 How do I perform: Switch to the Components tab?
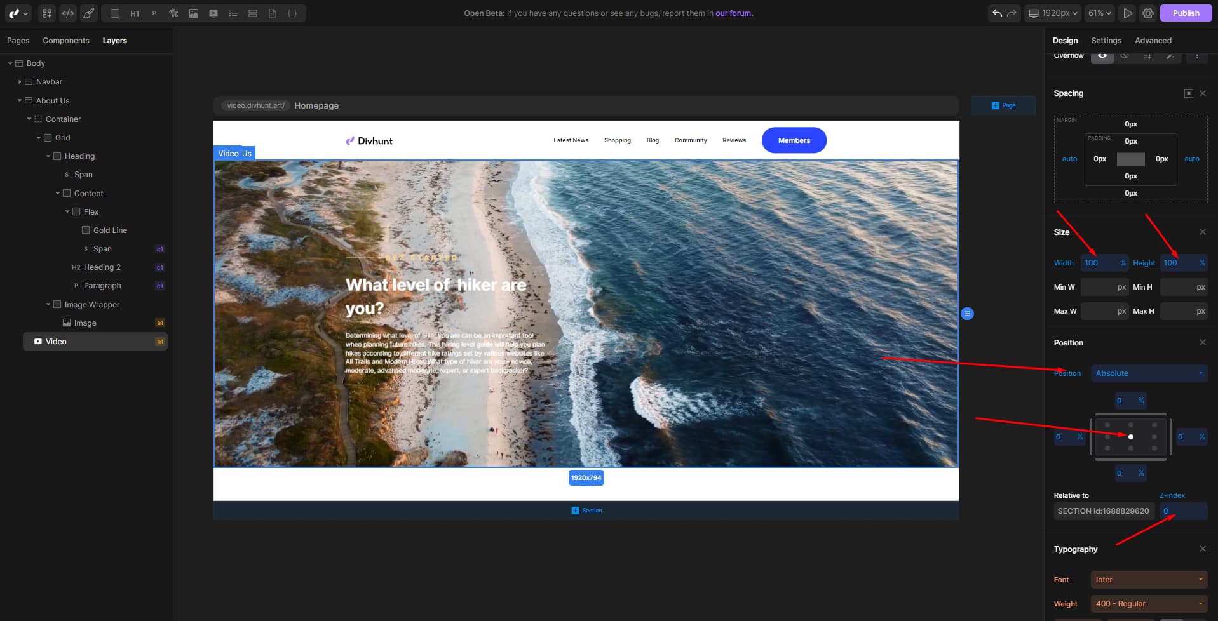[x=66, y=40]
